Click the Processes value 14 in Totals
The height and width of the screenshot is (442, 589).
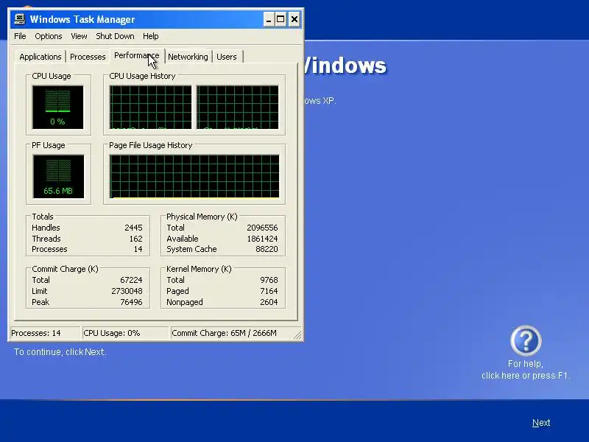(138, 249)
